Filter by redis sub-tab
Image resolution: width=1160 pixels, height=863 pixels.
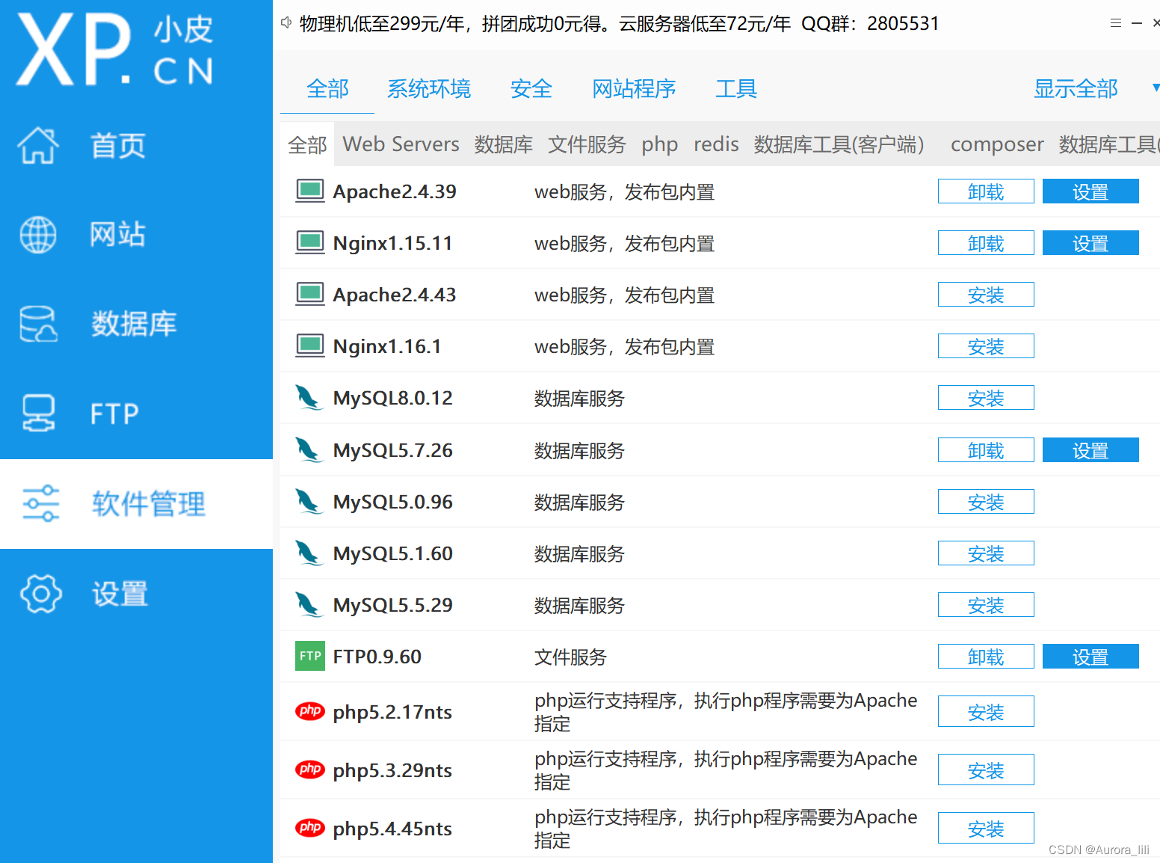click(716, 144)
